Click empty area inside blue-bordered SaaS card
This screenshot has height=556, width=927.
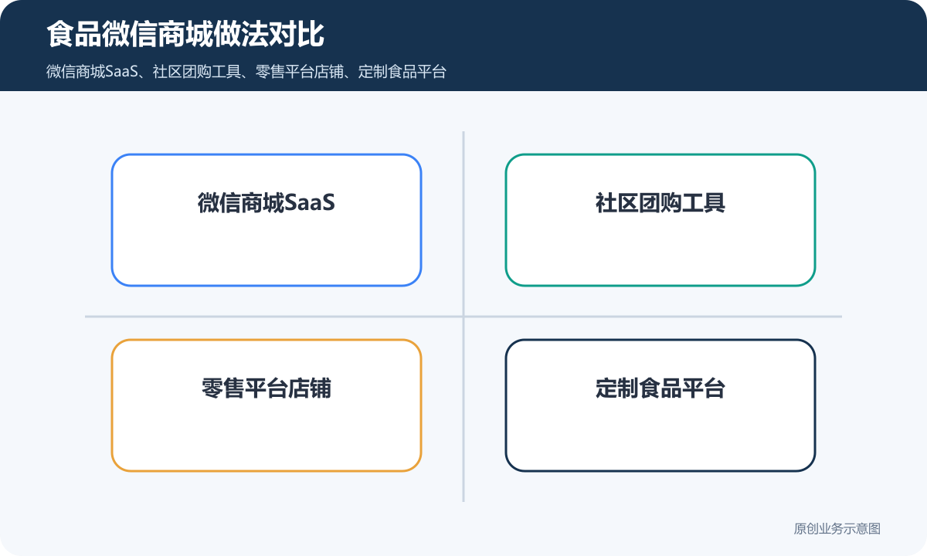tap(267, 251)
